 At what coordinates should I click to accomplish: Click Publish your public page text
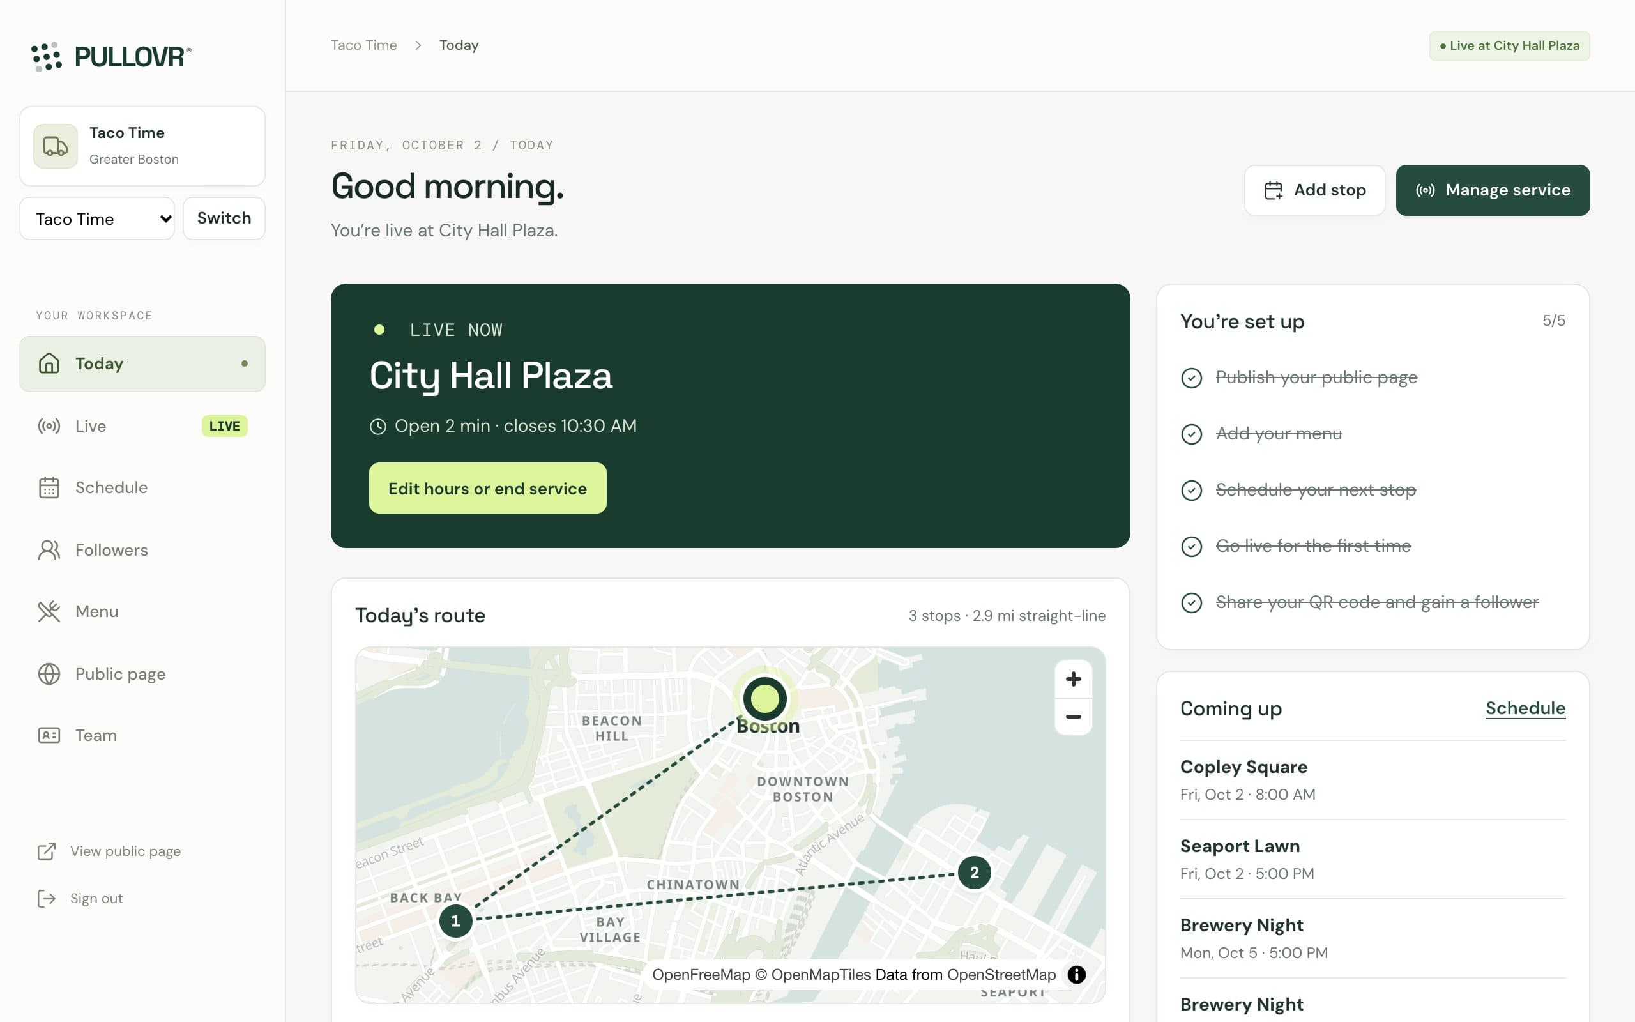pos(1316,377)
